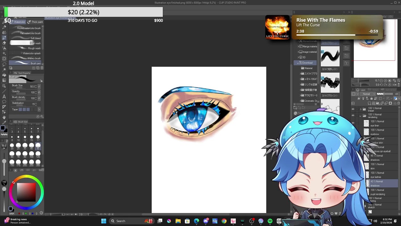Pick brush size preset 100
The width and height of the screenshot is (401, 226).
coord(31,154)
